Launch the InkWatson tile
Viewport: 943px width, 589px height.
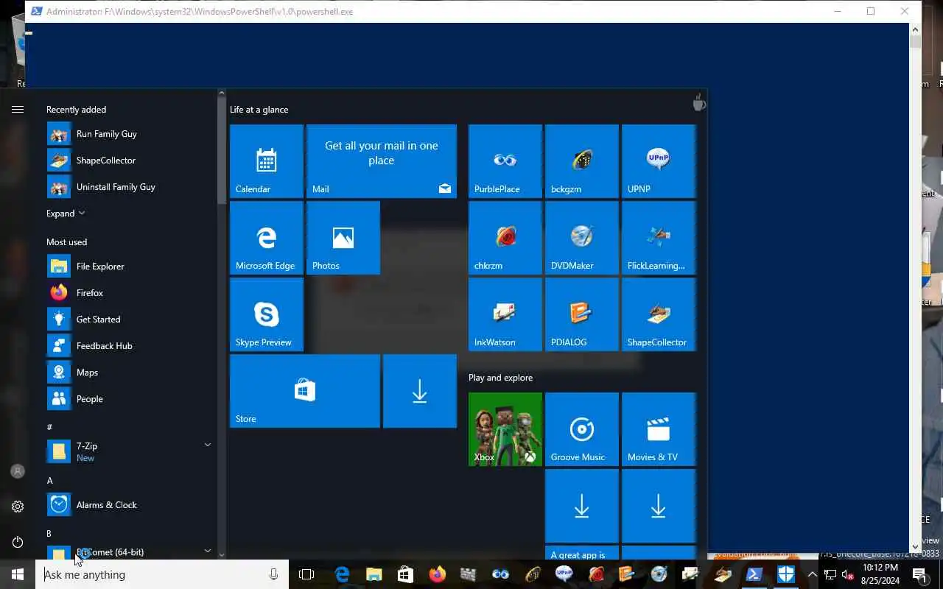(505, 314)
